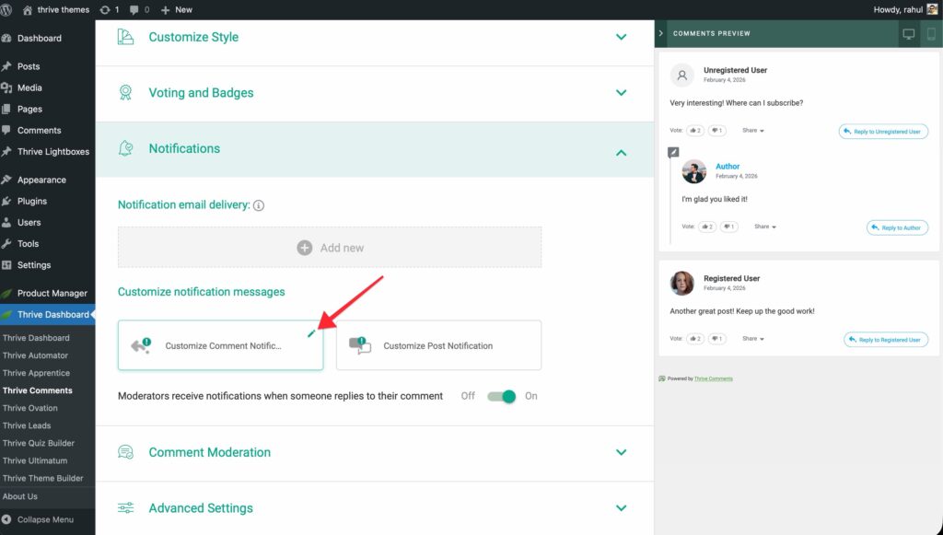The height and width of the screenshot is (535, 943).
Task: Upvote the Unregistered User comment
Action: point(694,131)
